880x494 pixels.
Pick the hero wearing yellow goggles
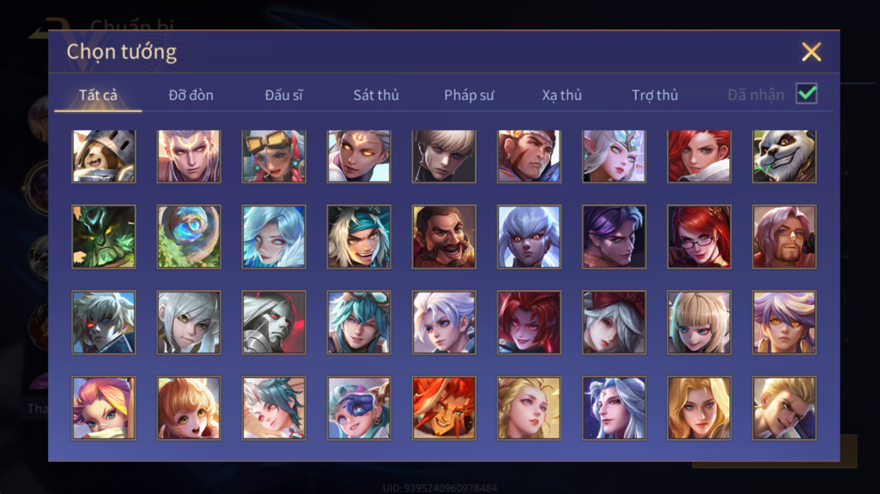[x=274, y=157]
